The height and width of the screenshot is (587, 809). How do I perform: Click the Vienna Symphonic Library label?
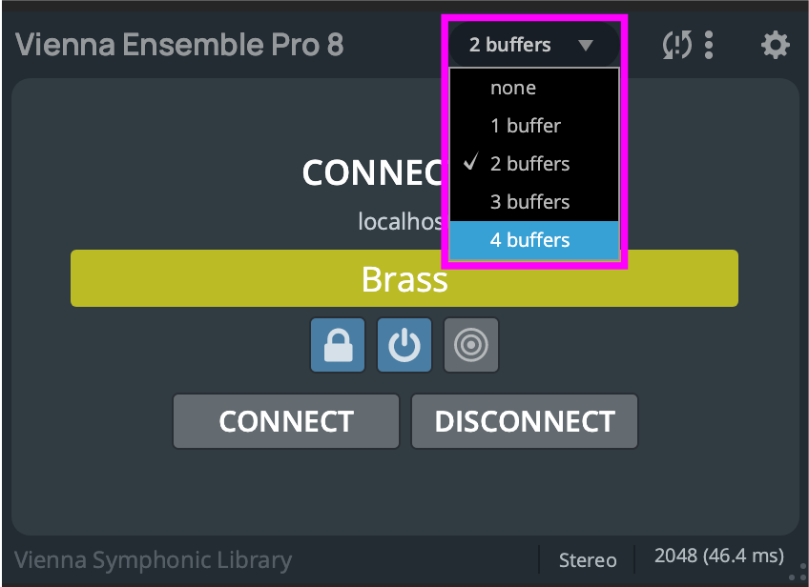click(154, 560)
